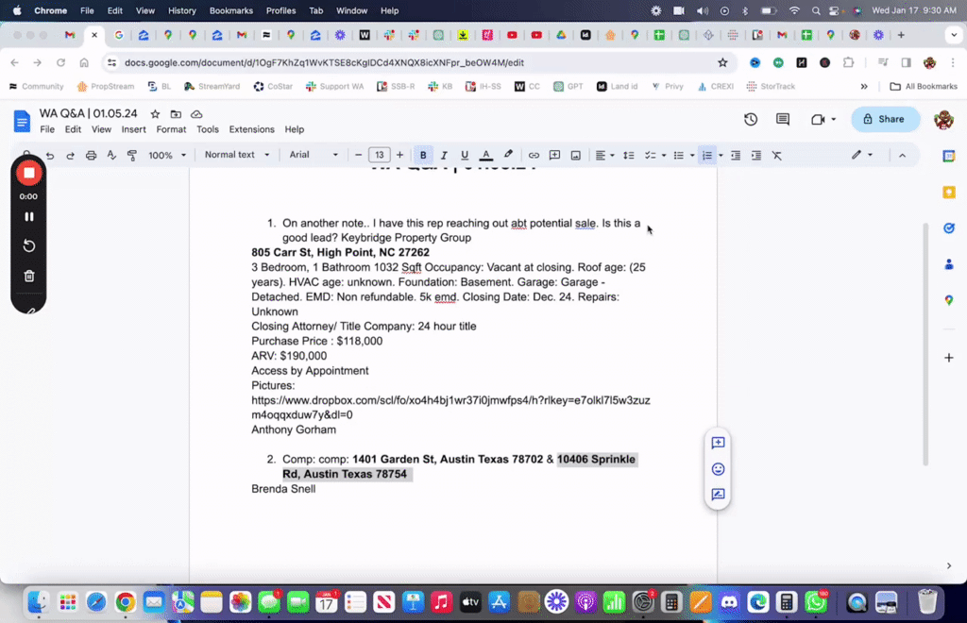Open the text alignment dropdown
This screenshot has width=967, height=623.
click(604, 156)
